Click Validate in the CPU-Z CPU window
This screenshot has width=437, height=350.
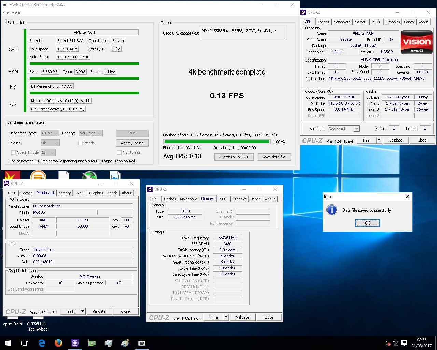(x=396, y=140)
